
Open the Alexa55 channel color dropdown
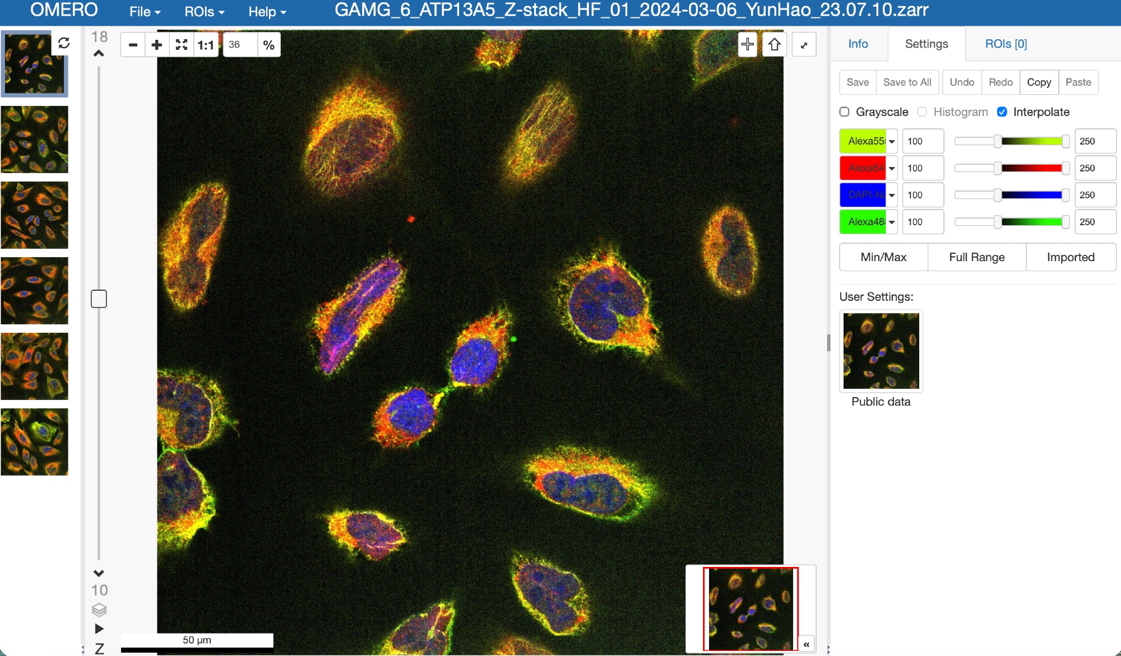892,141
